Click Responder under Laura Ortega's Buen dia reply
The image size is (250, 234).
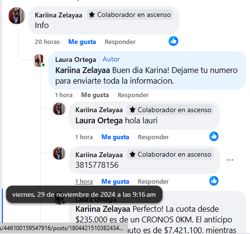(133, 95)
